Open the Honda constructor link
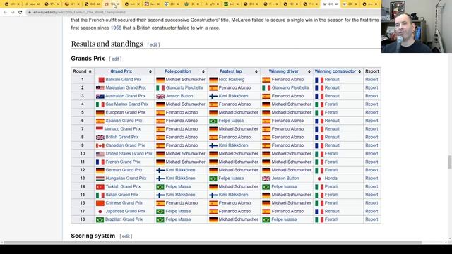452x254 pixels. point(331,179)
